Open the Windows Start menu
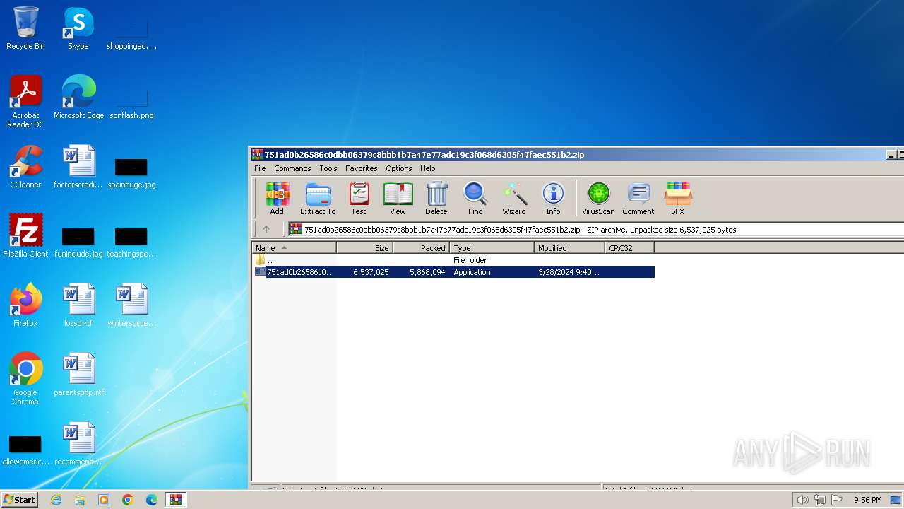The image size is (904, 509). 20,500
